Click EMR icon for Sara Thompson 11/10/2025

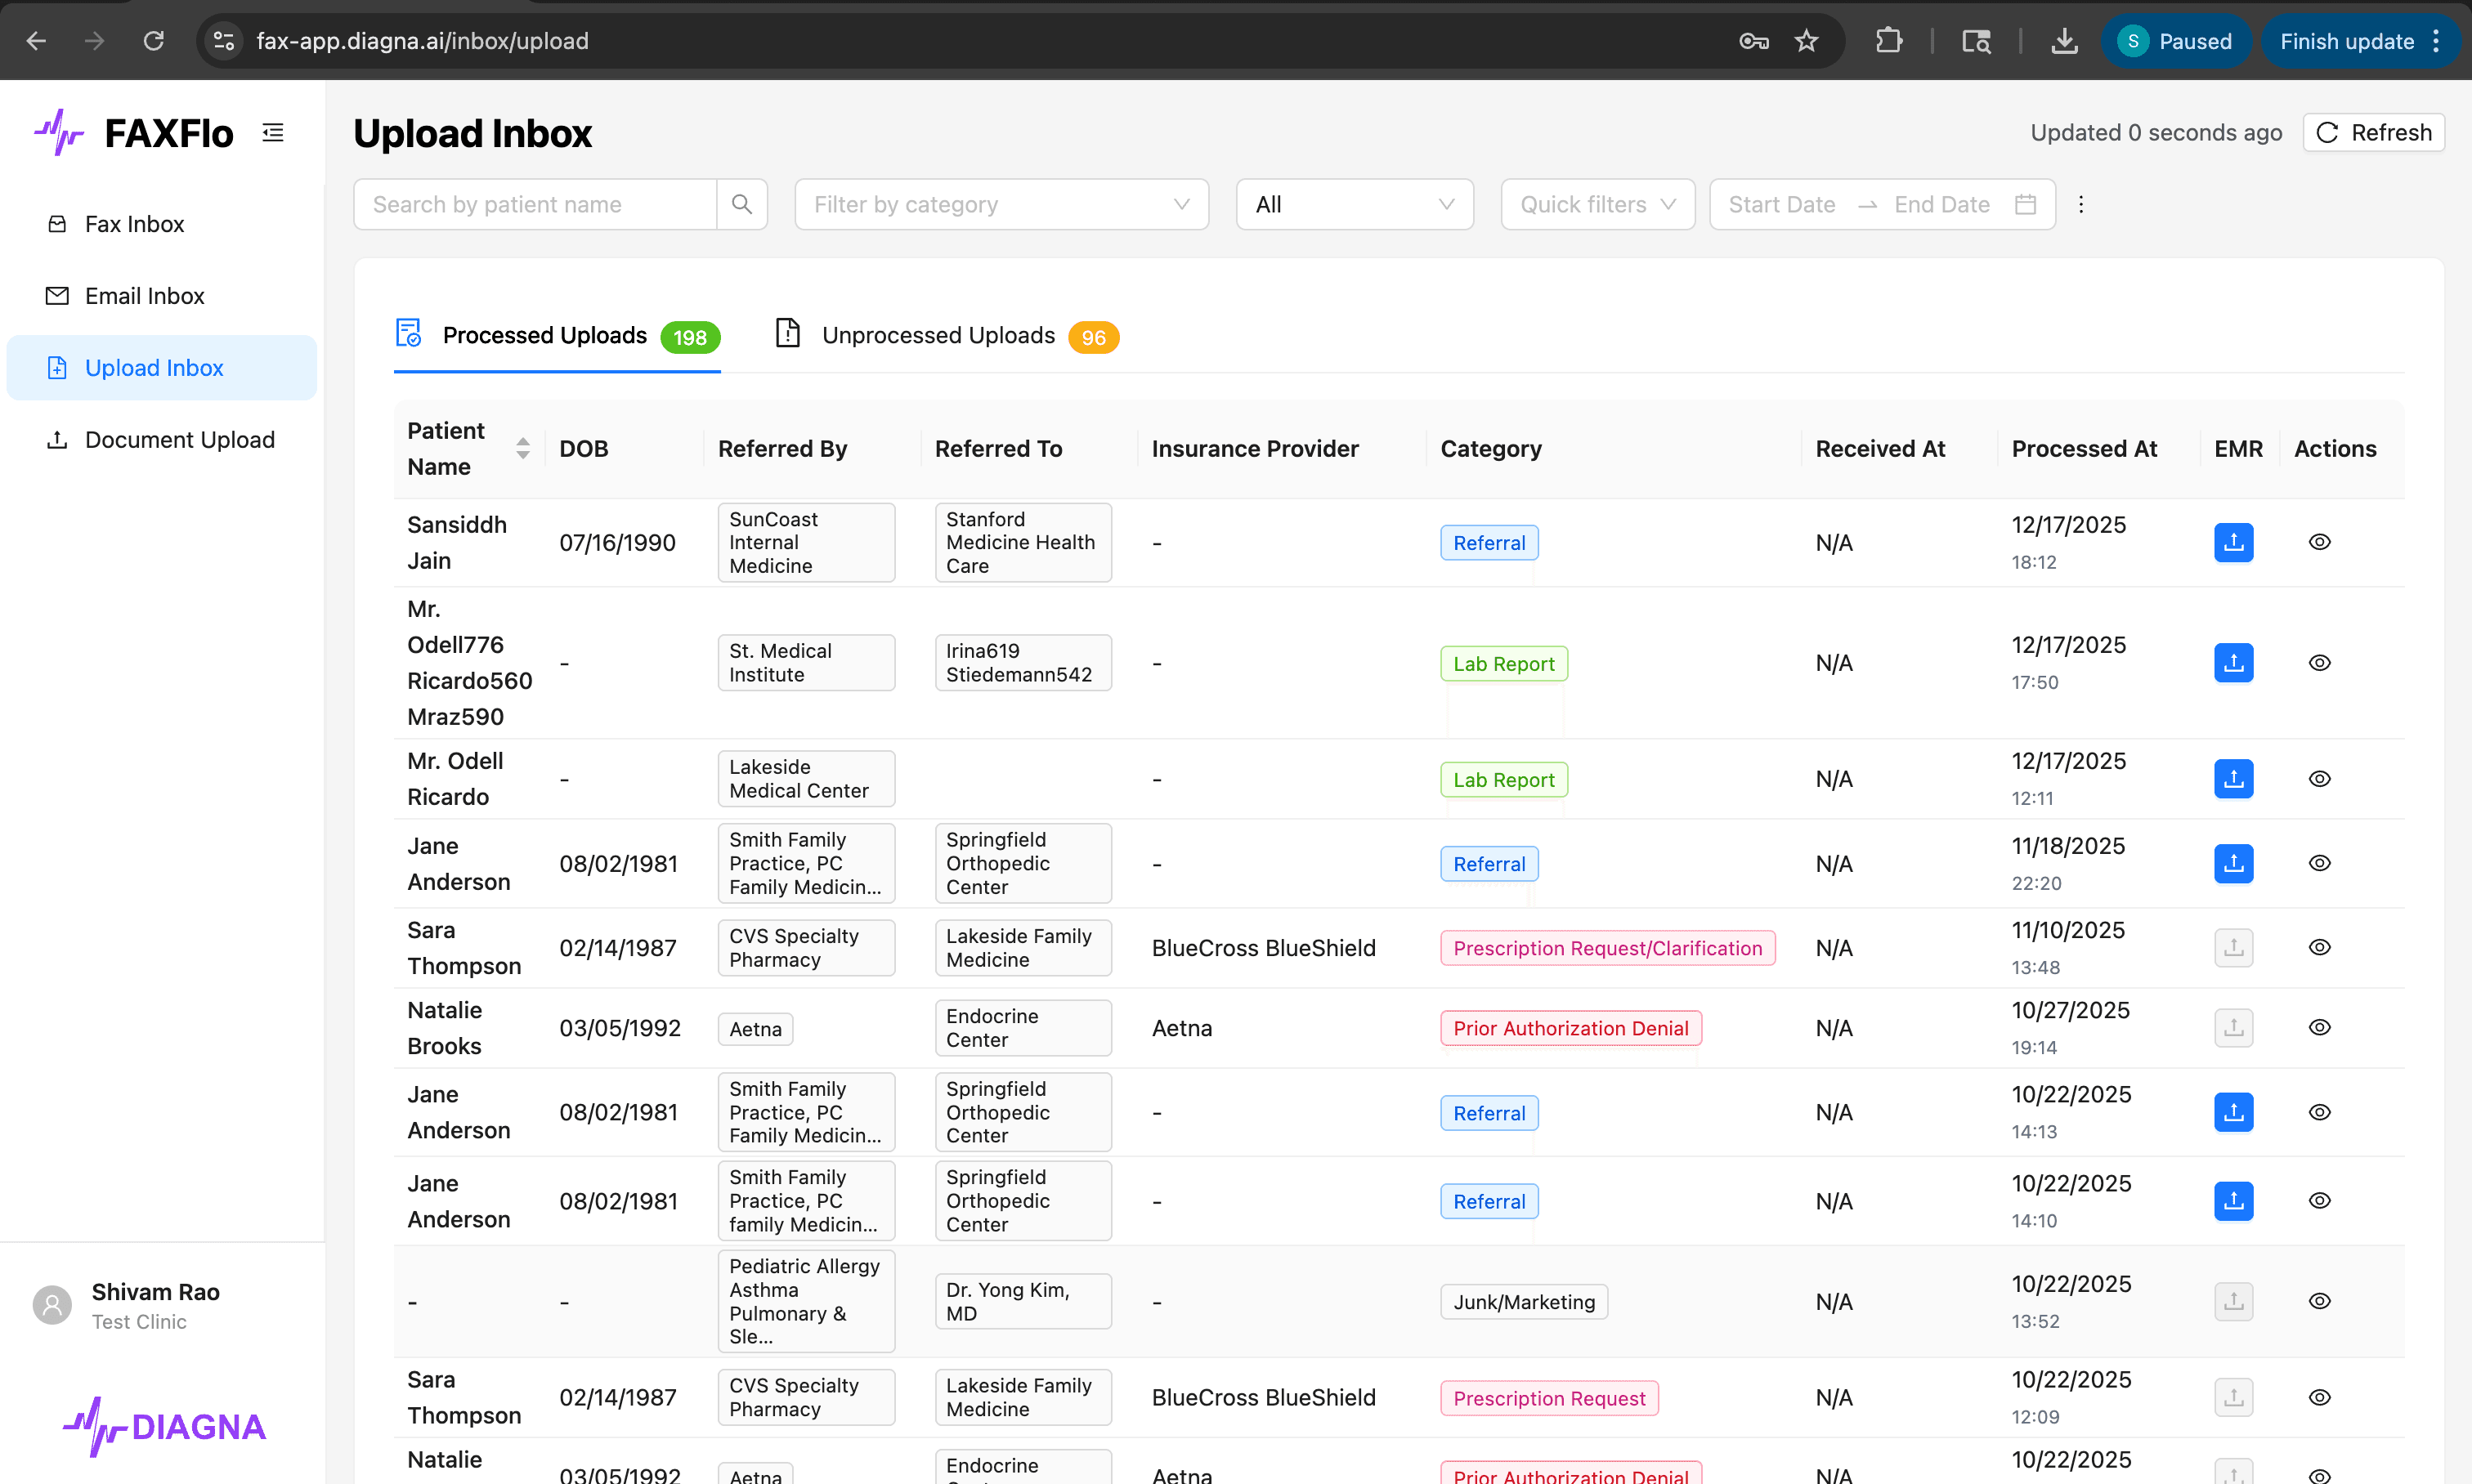2233,947
